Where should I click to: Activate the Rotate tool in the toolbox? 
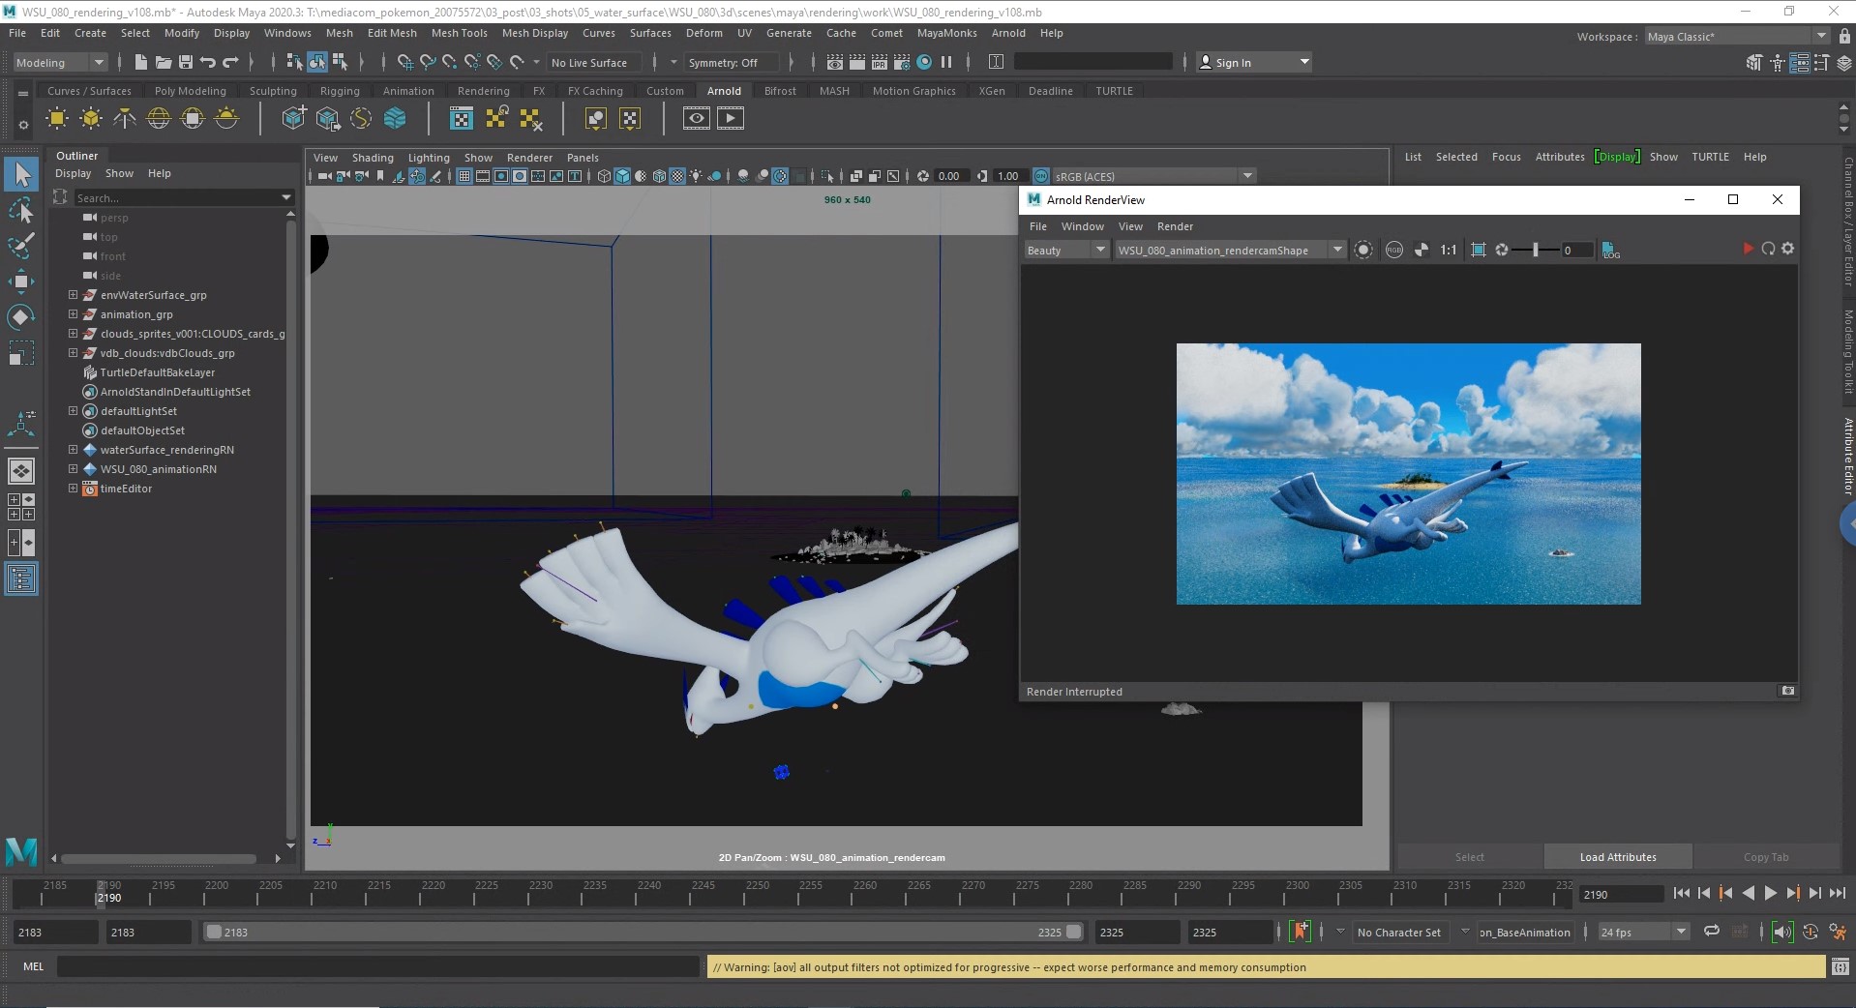point(21,317)
